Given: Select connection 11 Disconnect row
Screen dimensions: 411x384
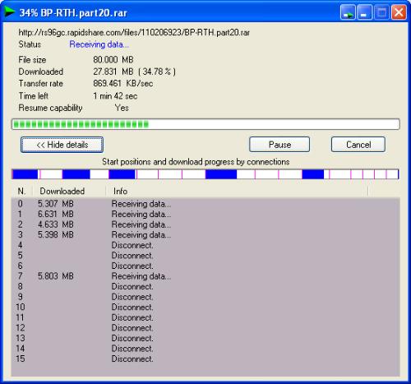Looking at the screenshot, I should point(205,317).
